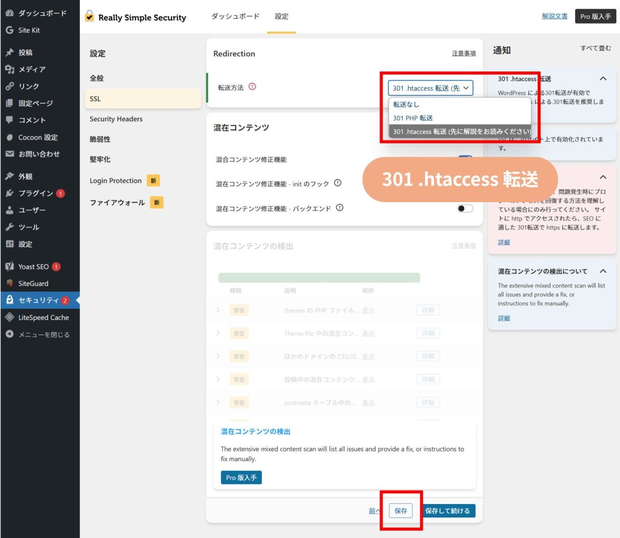Click the メディア media icon
The height and width of the screenshot is (538, 620).
point(9,70)
